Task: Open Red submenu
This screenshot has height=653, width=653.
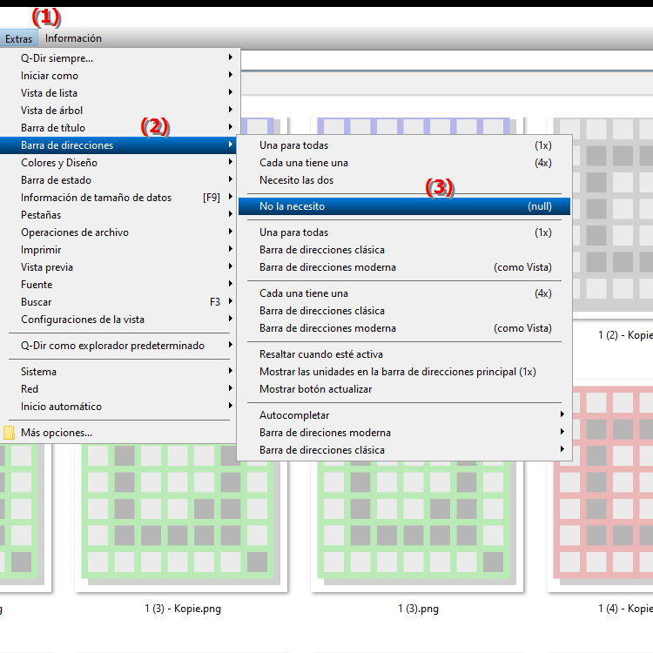Action: pyautogui.click(x=118, y=389)
